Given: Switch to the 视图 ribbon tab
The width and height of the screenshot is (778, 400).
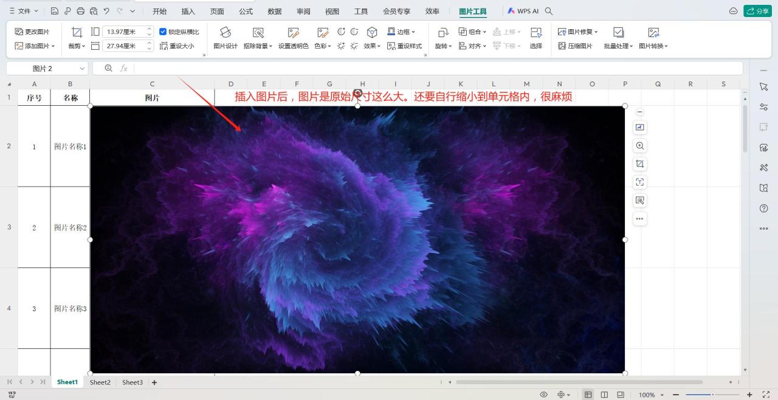Looking at the screenshot, I should (x=332, y=11).
